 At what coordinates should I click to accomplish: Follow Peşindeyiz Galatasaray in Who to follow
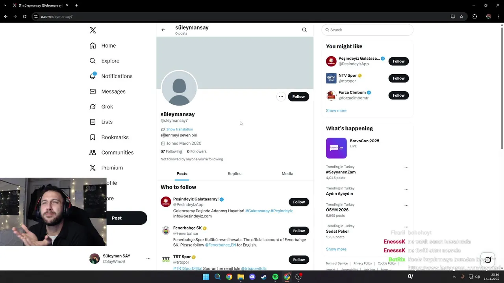[299, 202]
